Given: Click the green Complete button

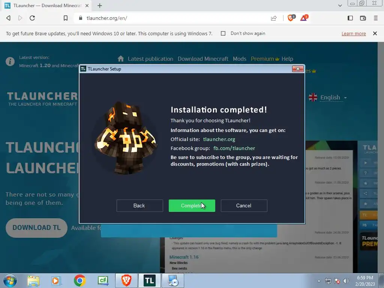Looking at the screenshot, I should (192, 205).
